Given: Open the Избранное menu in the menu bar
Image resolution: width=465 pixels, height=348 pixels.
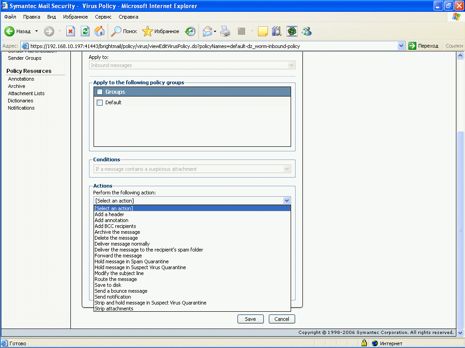Looking at the screenshot, I should pos(75,17).
